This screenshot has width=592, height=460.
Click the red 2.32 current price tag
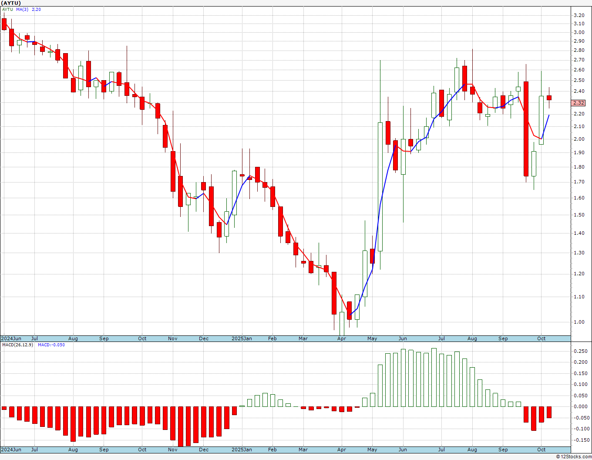[x=579, y=103]
